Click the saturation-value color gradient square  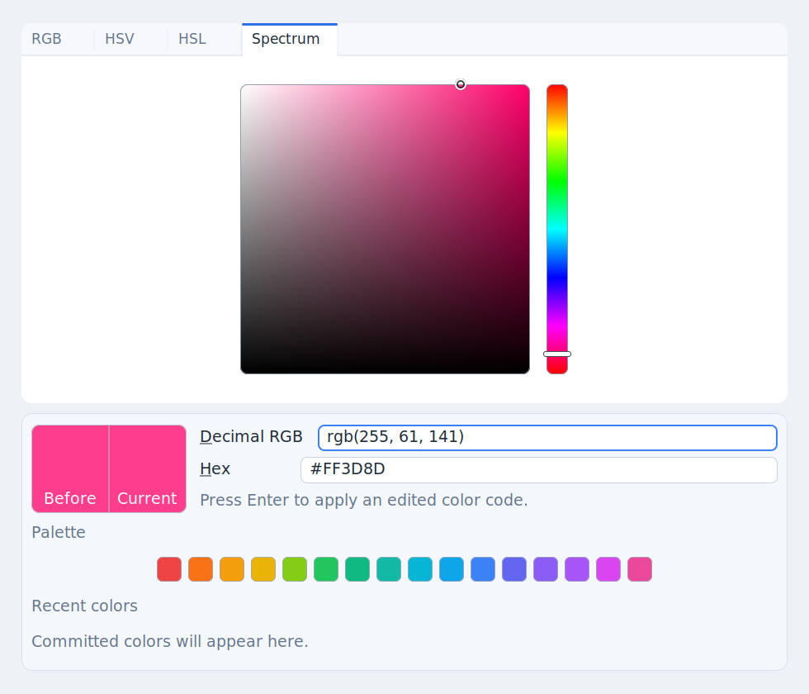pyautogui.click(x=385, y=230)
